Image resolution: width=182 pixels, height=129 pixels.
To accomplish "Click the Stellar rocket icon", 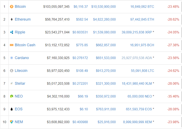I will click(12, 83).
